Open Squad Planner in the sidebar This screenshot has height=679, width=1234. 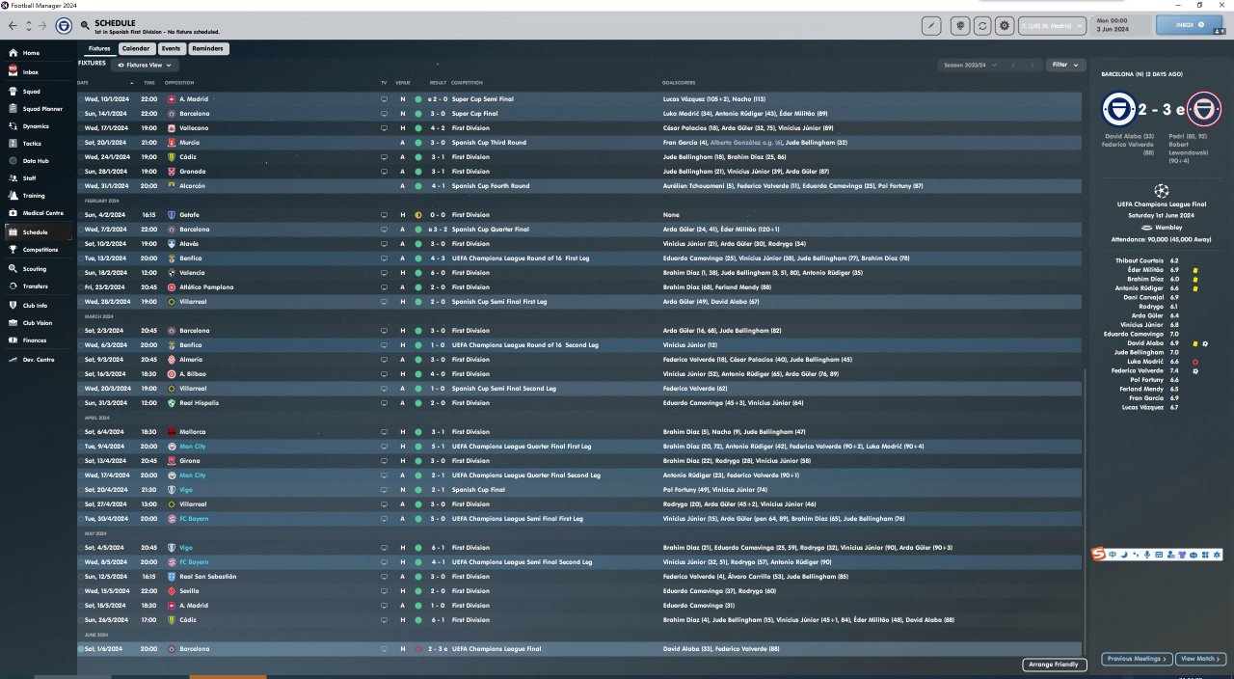click(39, 109)
